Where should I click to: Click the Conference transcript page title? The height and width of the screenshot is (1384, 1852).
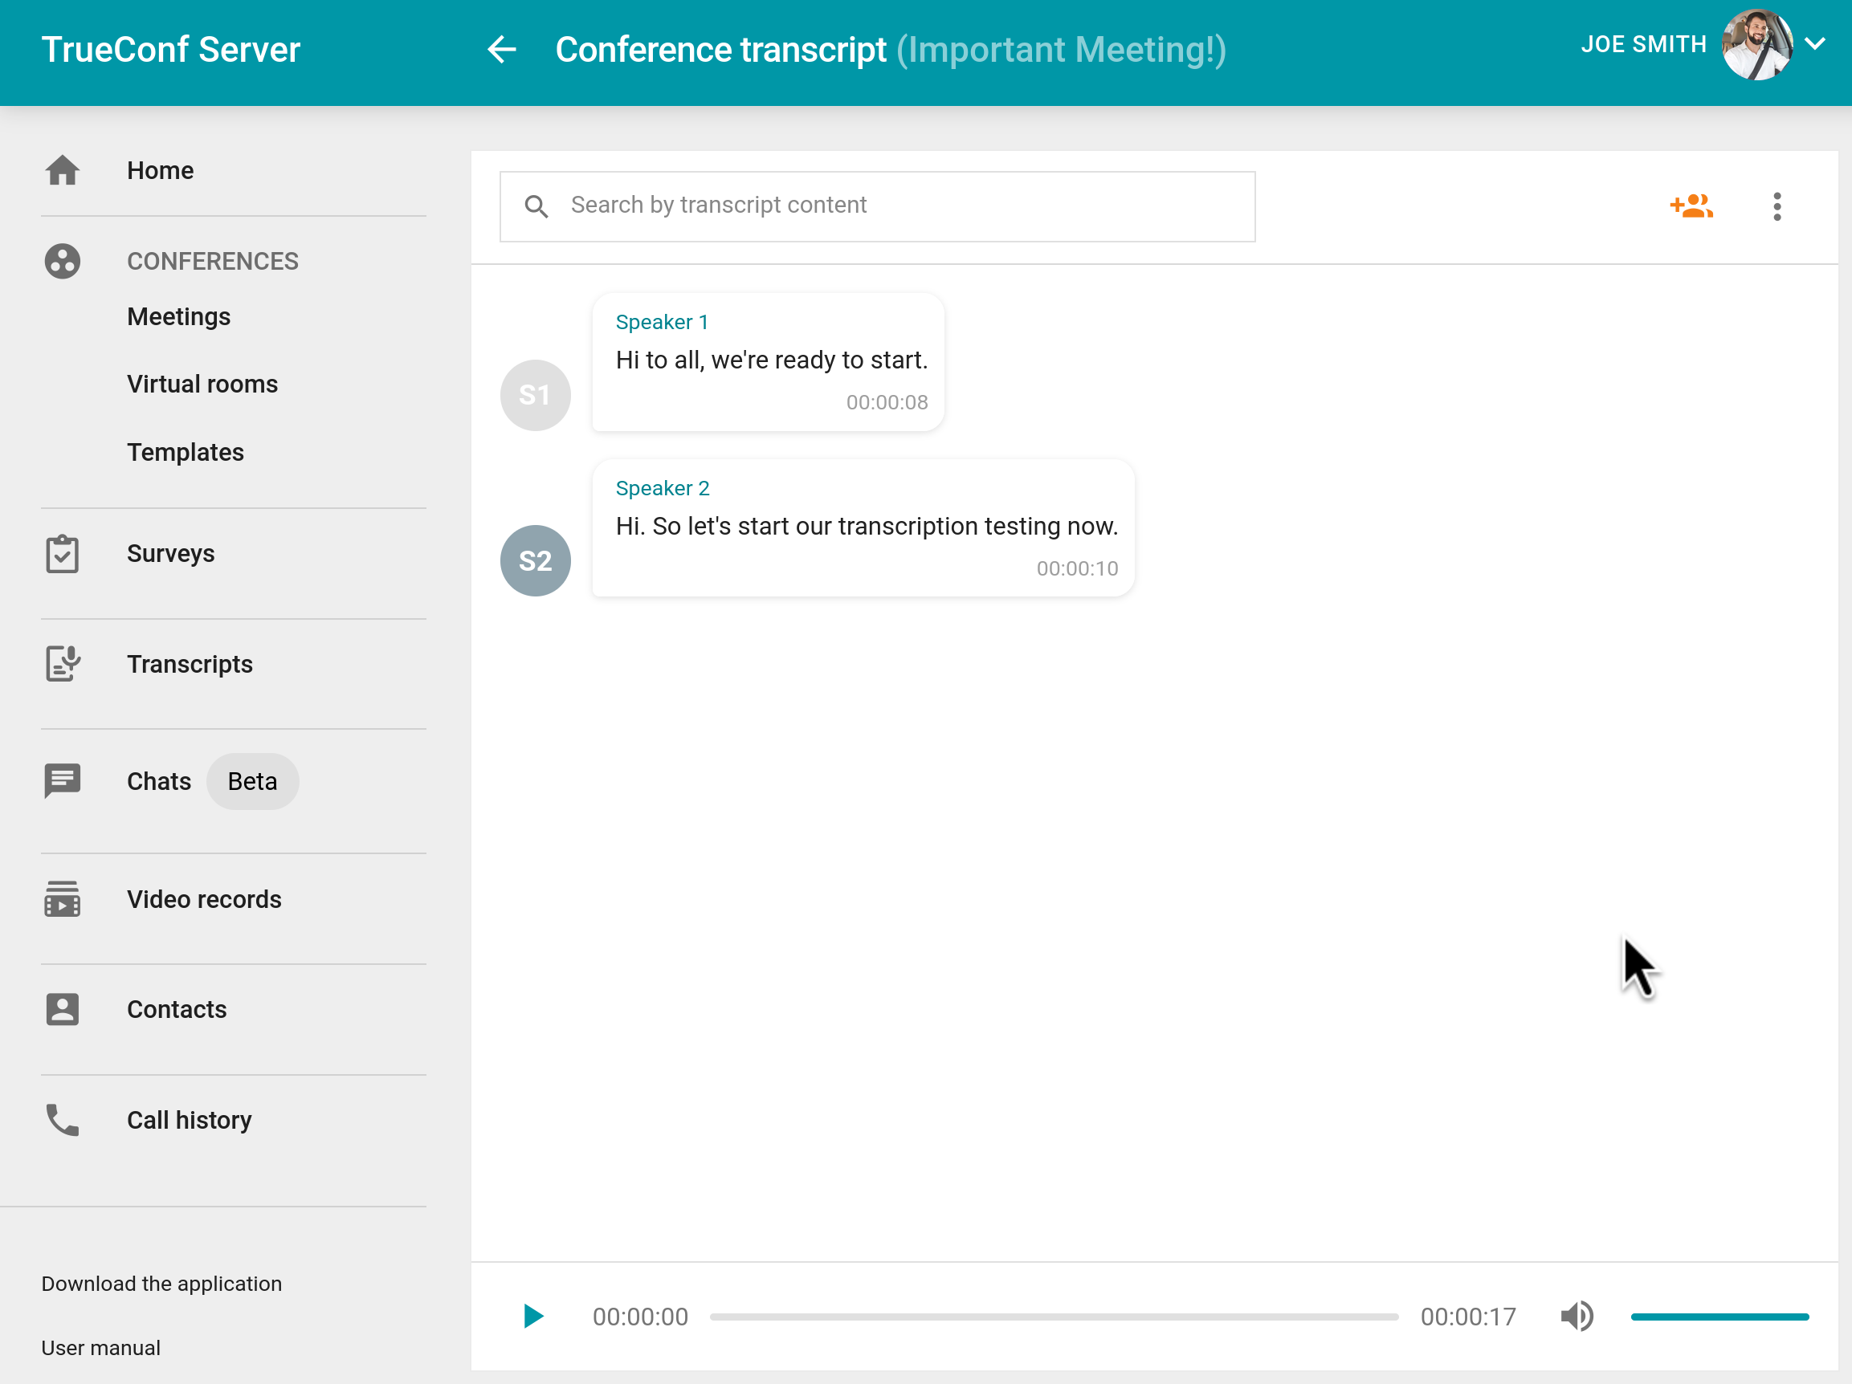(721, 49)
